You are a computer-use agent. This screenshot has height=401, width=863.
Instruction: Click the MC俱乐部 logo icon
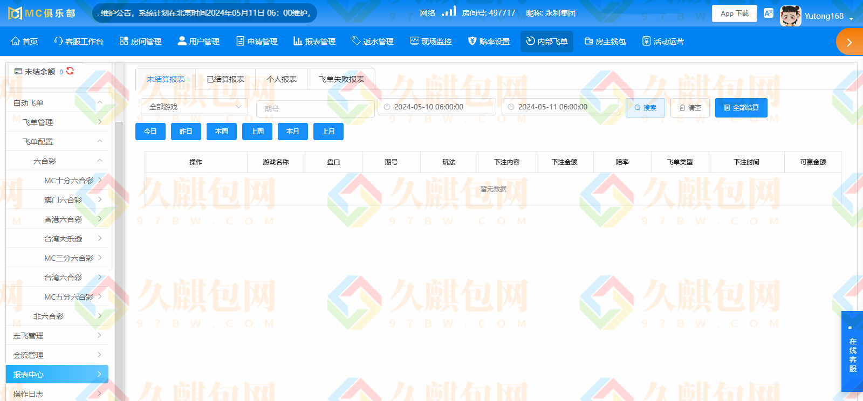[x=15, y=13]
